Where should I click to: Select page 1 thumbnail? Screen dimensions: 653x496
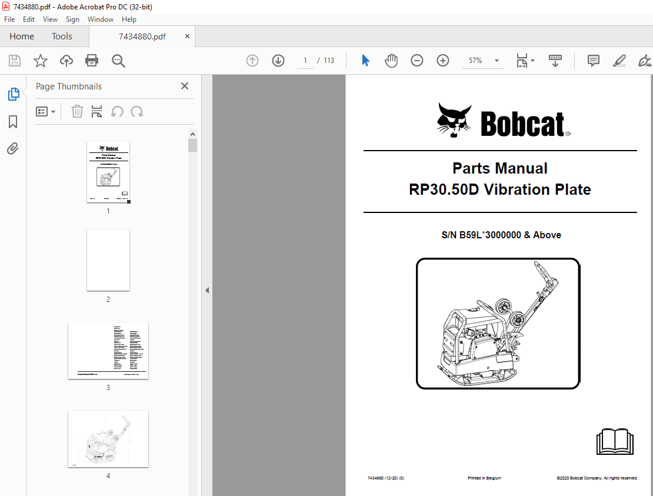point(108,172)
